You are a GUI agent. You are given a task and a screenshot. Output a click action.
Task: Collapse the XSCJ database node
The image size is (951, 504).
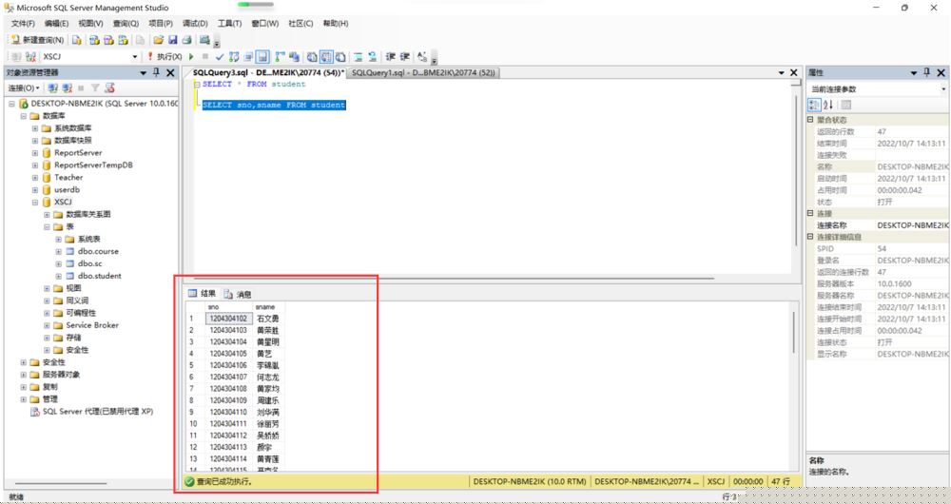tap(34, 202)
